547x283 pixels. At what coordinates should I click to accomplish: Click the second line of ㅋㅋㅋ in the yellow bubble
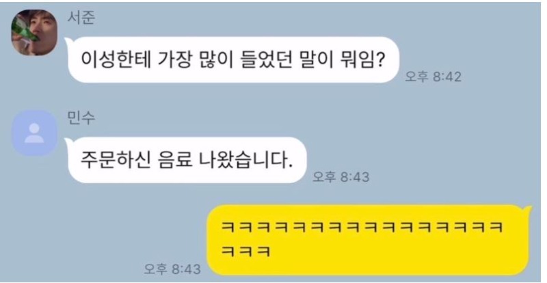click(246, 252)
